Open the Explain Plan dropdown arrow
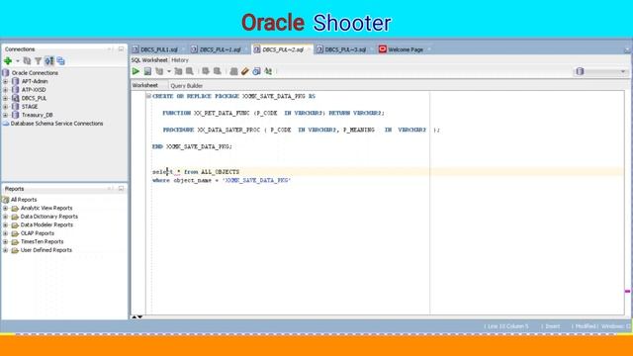 pyautogui.click(x=169, y=71)
